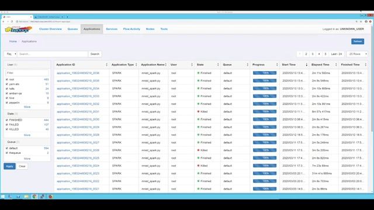Open the 25 Rows page-size dropdown
The width and height of the screenshot is (374, 210).
[357, 54]
